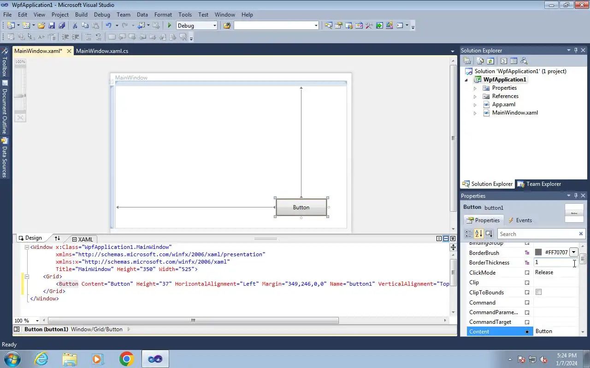Click Show All Files in Solution Explorer

pyautogui.click(x=480, y=61)
